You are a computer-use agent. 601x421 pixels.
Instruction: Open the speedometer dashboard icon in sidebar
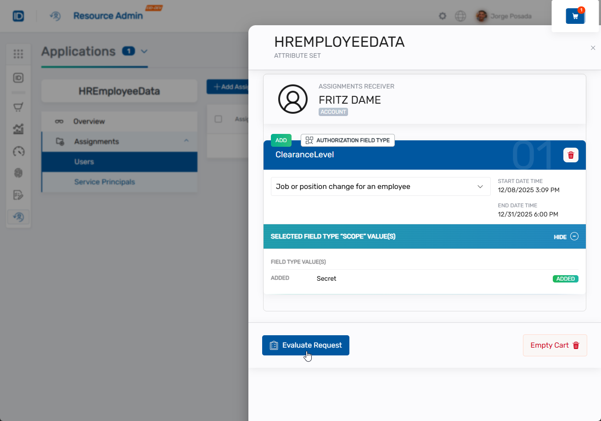pos(18,151)
